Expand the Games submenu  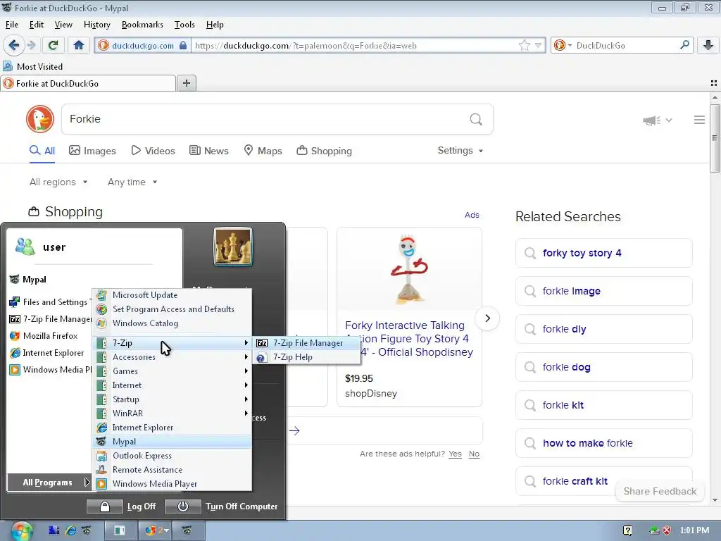(173, 371)
